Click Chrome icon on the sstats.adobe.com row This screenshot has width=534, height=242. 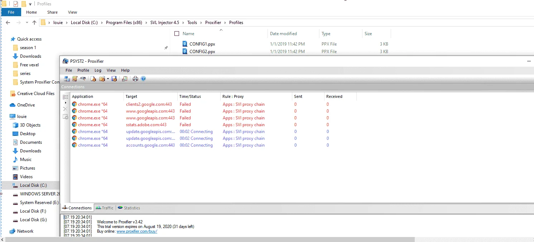click(74, 125)
